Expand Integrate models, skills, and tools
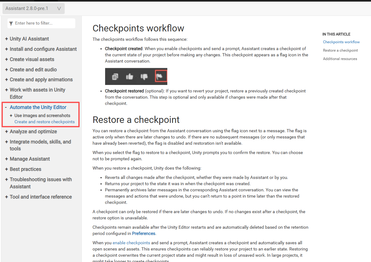Screen dimensions: 371x262 pos(7,142)
